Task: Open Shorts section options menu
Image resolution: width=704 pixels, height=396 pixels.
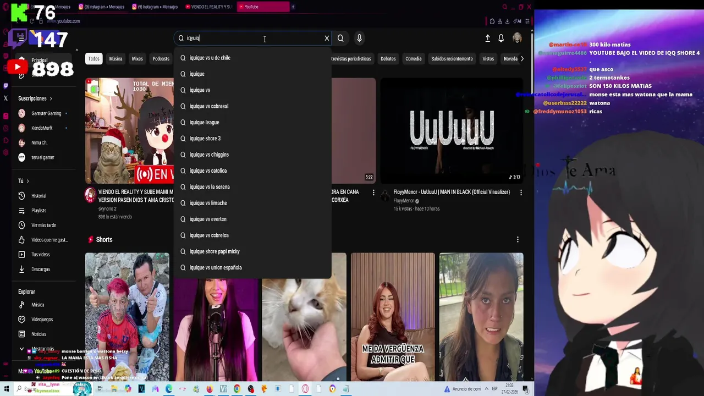Action: [x=518, y=239]
